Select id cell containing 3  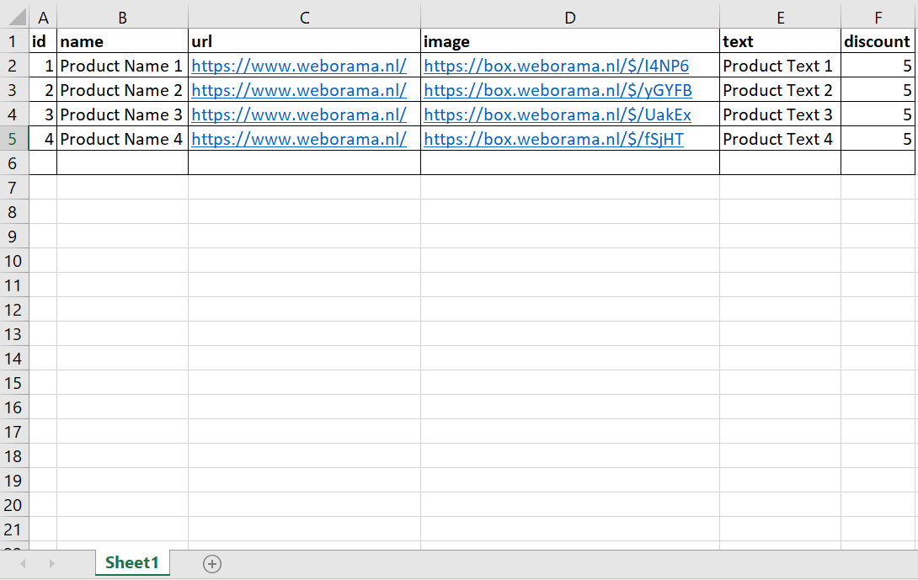43,114
